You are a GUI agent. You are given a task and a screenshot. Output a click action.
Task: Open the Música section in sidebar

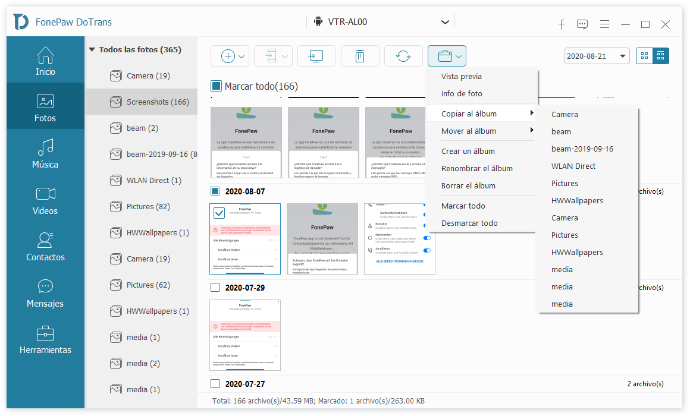pyautogui.click(x=45, y=153)
